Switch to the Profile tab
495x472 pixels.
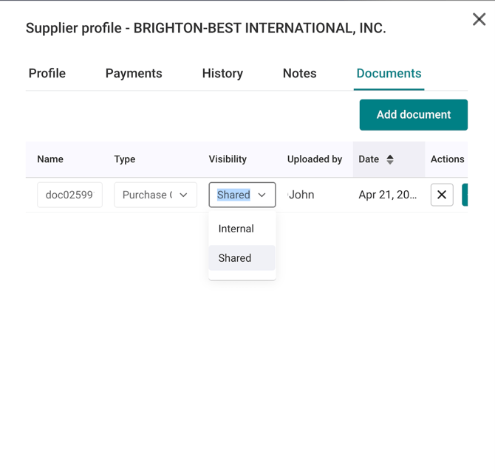tap(47, 74)
